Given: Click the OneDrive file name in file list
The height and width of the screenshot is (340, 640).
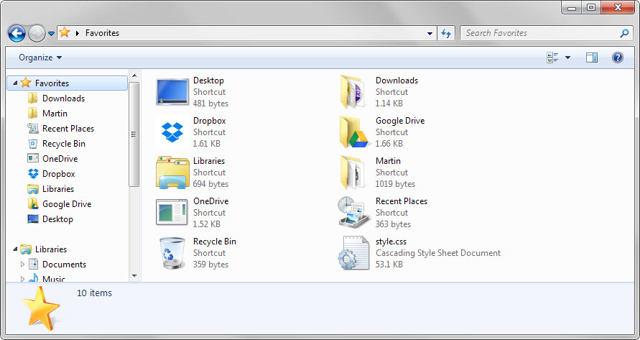Looking at the screenshot, I should [x=210, y=201].
